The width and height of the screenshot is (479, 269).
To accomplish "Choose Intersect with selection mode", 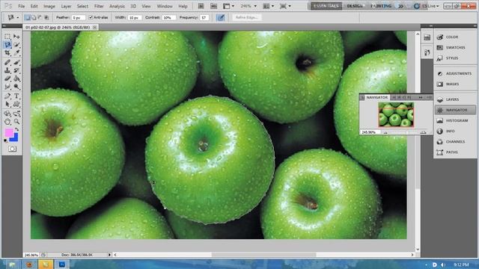I will point(46,17).
